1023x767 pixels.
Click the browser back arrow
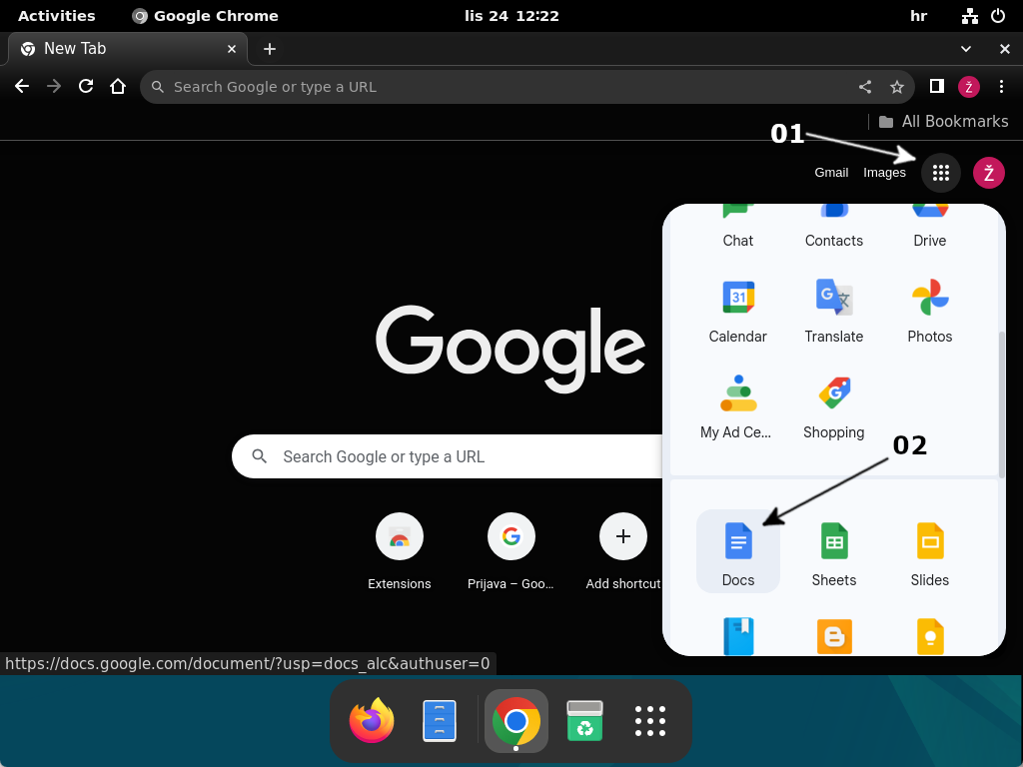click(x=22, y=87)
